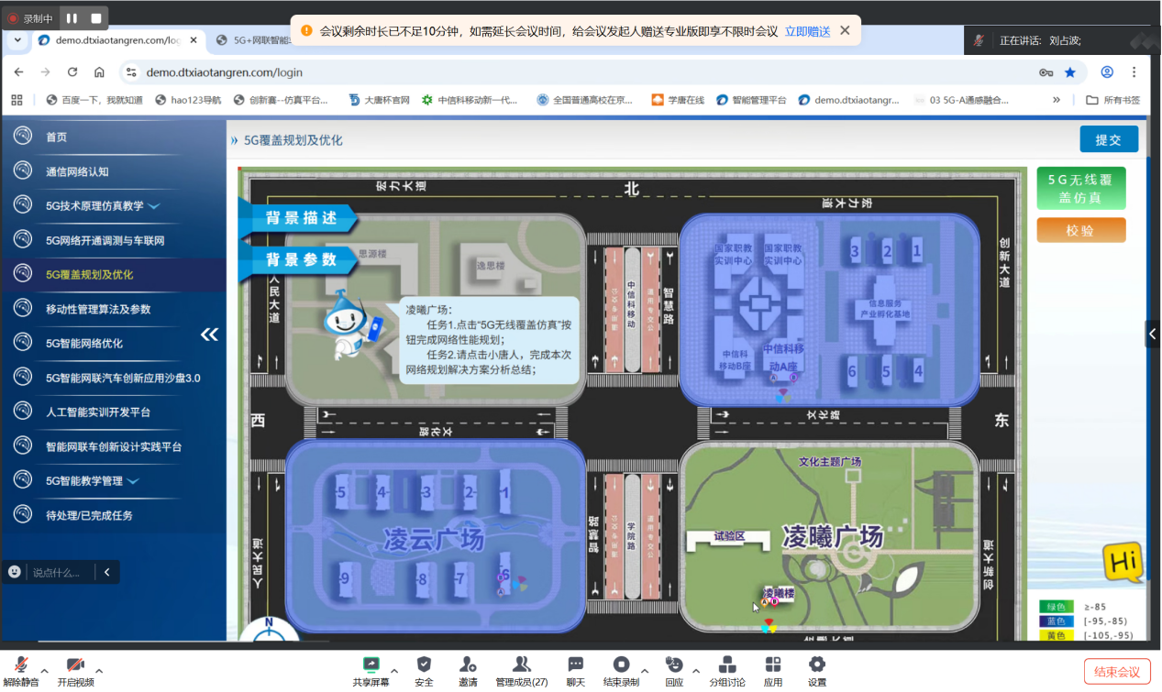
Task: Expand the 5G技术原理仿真教学 menu
Action: (101, 206)
